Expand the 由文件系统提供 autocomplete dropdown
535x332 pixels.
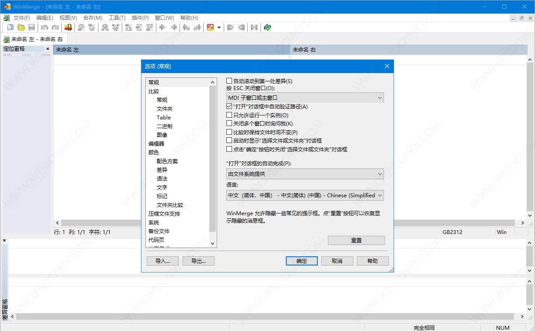tap(305, 174)
